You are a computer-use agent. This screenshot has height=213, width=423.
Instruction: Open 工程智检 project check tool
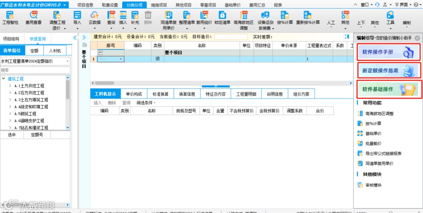(x=11, y=18)
